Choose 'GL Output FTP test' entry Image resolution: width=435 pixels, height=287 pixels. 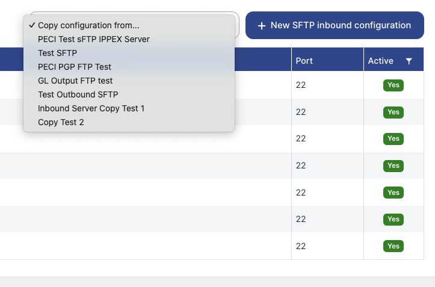click(x=75, y=81)
